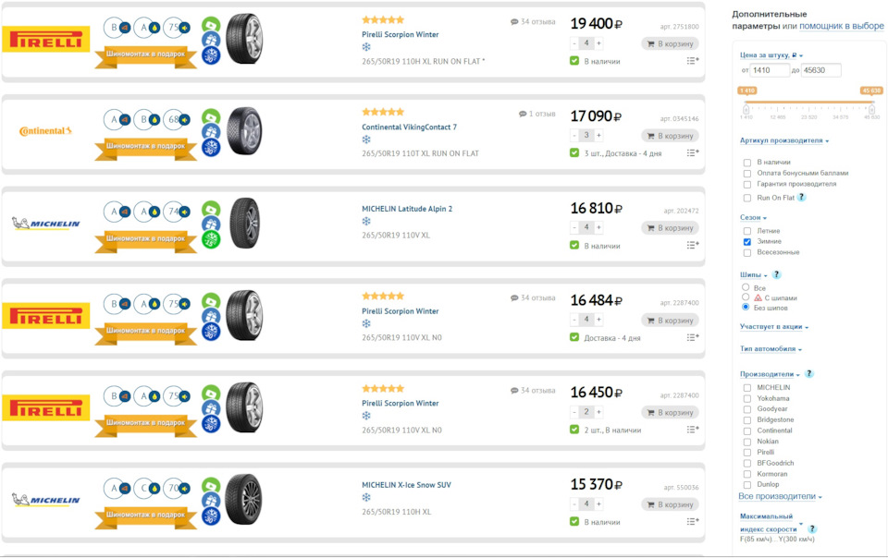Enable the Летние season checkbox
This screenshot has width=888, height=558.
(x=747, y=231)
